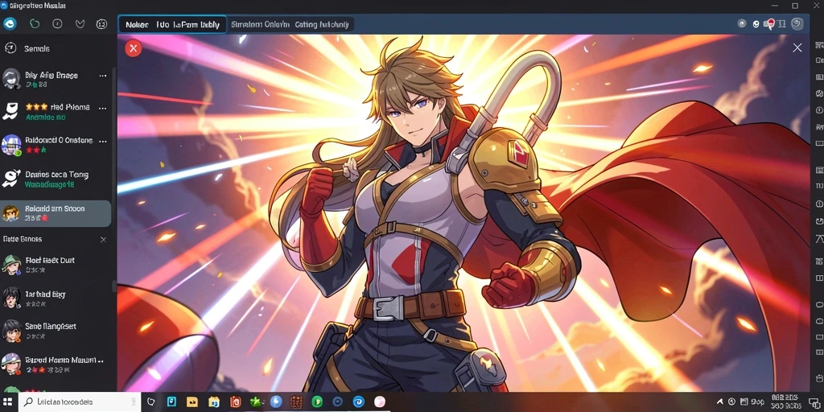The image size is (824, 412).
Task: Select the Flort Boét Duat list item
Action: [x=56, y=264]
